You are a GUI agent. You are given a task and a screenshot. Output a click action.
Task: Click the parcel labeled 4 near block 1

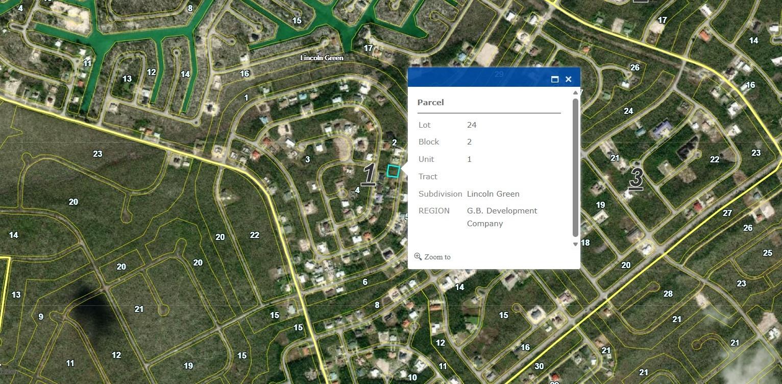[x=356, y=190]
